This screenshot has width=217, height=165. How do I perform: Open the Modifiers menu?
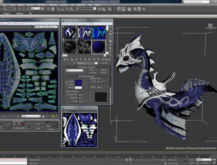coord(21,5)
